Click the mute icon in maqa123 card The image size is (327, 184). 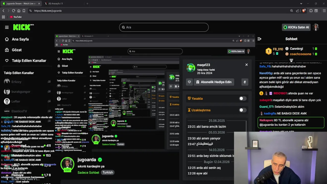point(245,82)
